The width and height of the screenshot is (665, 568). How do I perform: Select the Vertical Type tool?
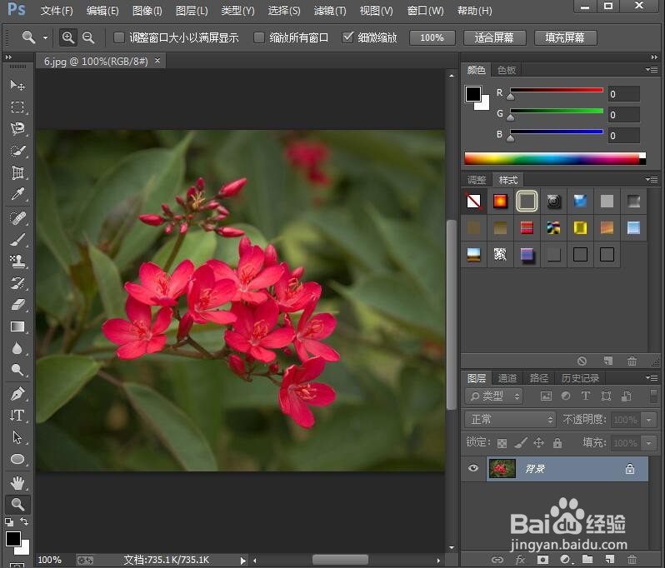coord(17,416)
